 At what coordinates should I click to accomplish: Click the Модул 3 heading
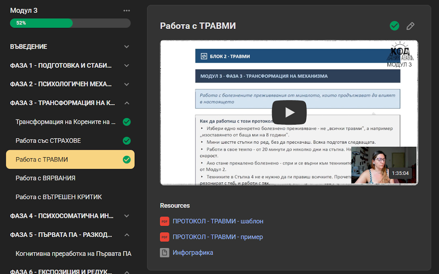click(x=24, y=11)
